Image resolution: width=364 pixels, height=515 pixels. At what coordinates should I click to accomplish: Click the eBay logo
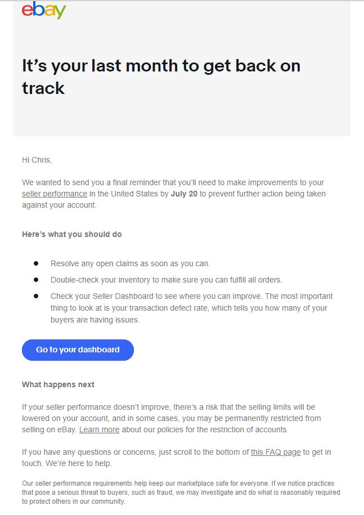point(44,11)
